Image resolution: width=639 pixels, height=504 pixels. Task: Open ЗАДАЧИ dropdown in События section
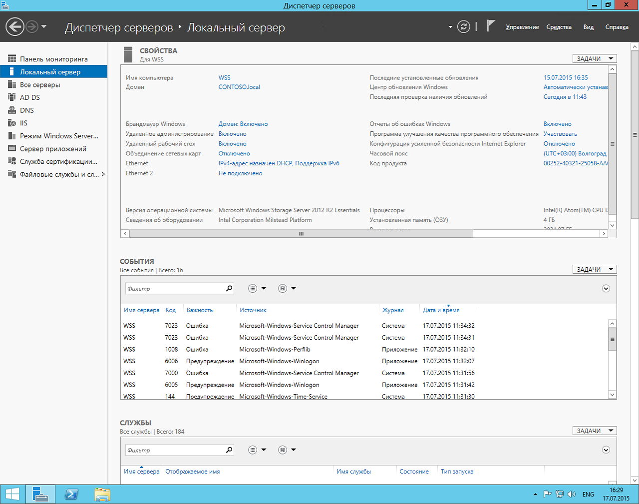pos(595,269)
